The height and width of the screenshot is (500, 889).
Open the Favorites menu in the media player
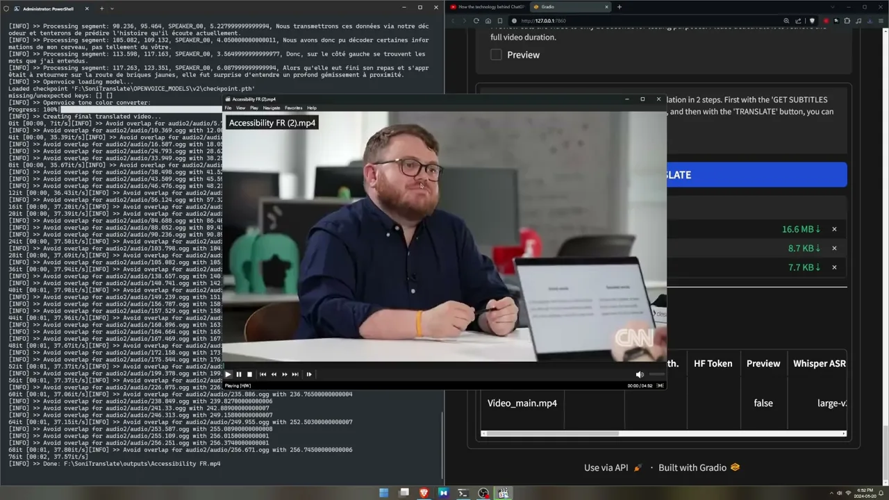point(294,108)
